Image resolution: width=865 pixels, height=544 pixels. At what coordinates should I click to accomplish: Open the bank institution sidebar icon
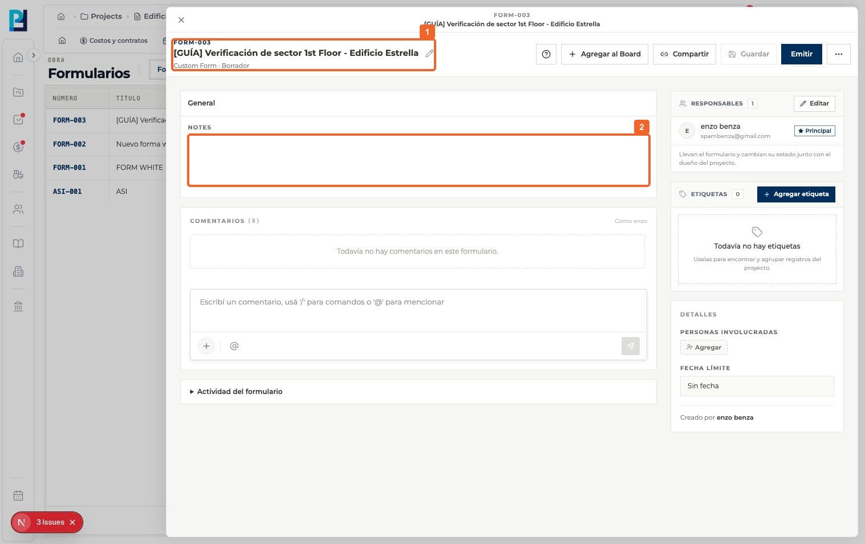click(x=18, y=306)
